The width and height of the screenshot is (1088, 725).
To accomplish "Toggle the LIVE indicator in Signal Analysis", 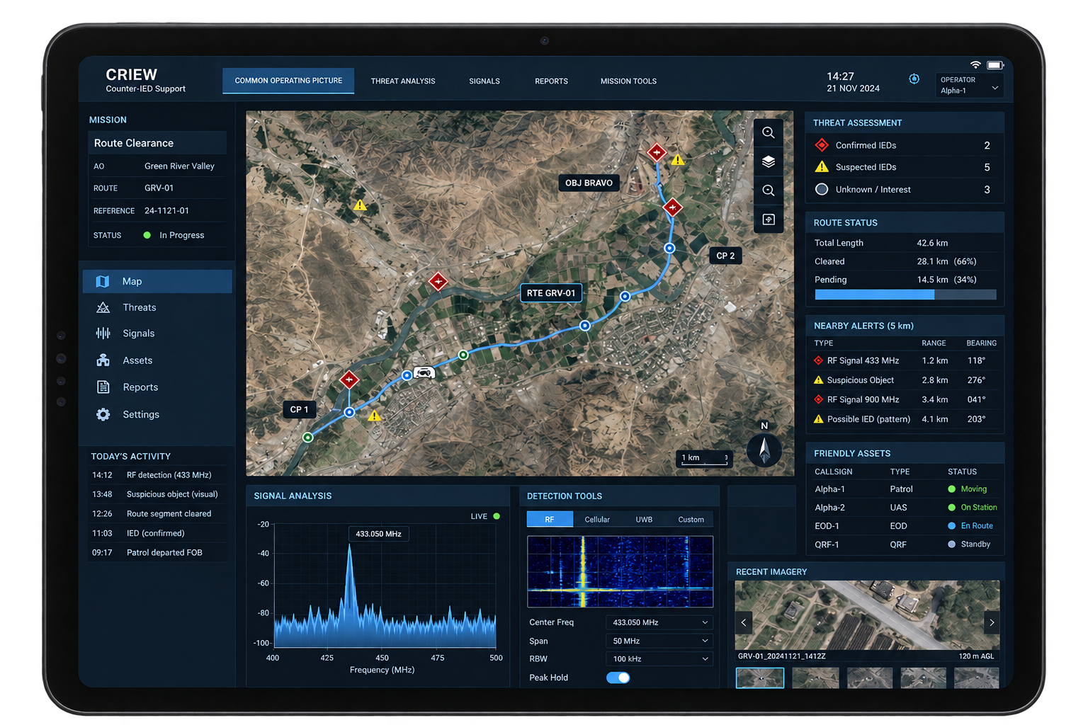I will [x=497, y=516].
